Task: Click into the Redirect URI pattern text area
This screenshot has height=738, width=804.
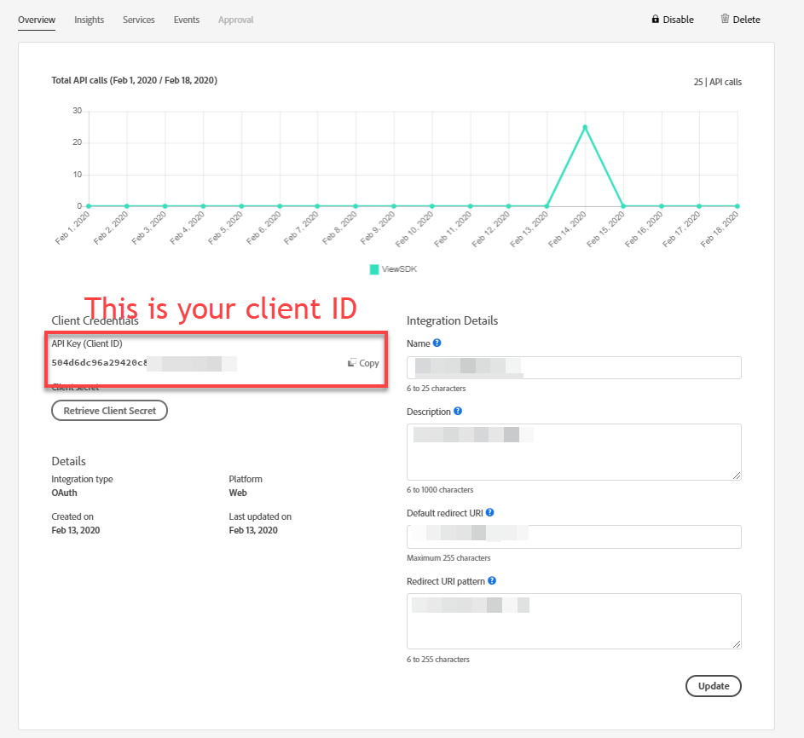Action: [x=574, y=621]
